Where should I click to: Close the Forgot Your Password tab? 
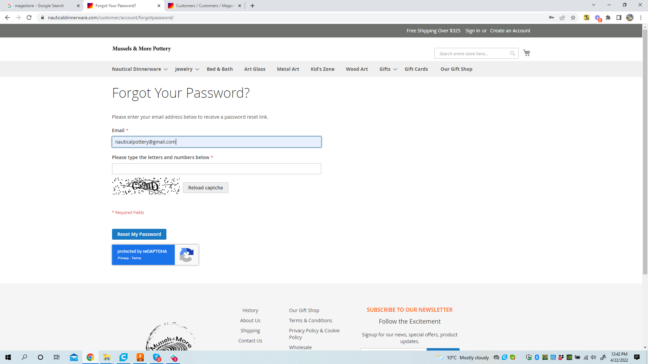(x=159, y=6)
